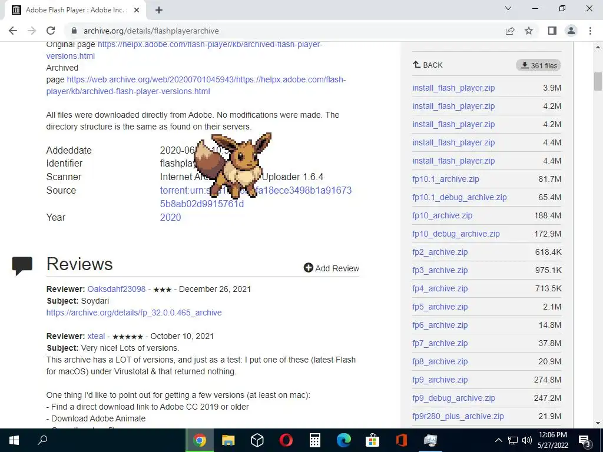603x452 pixels.
Task: Open the notification center icon
Action: click(x=585, y=441)
